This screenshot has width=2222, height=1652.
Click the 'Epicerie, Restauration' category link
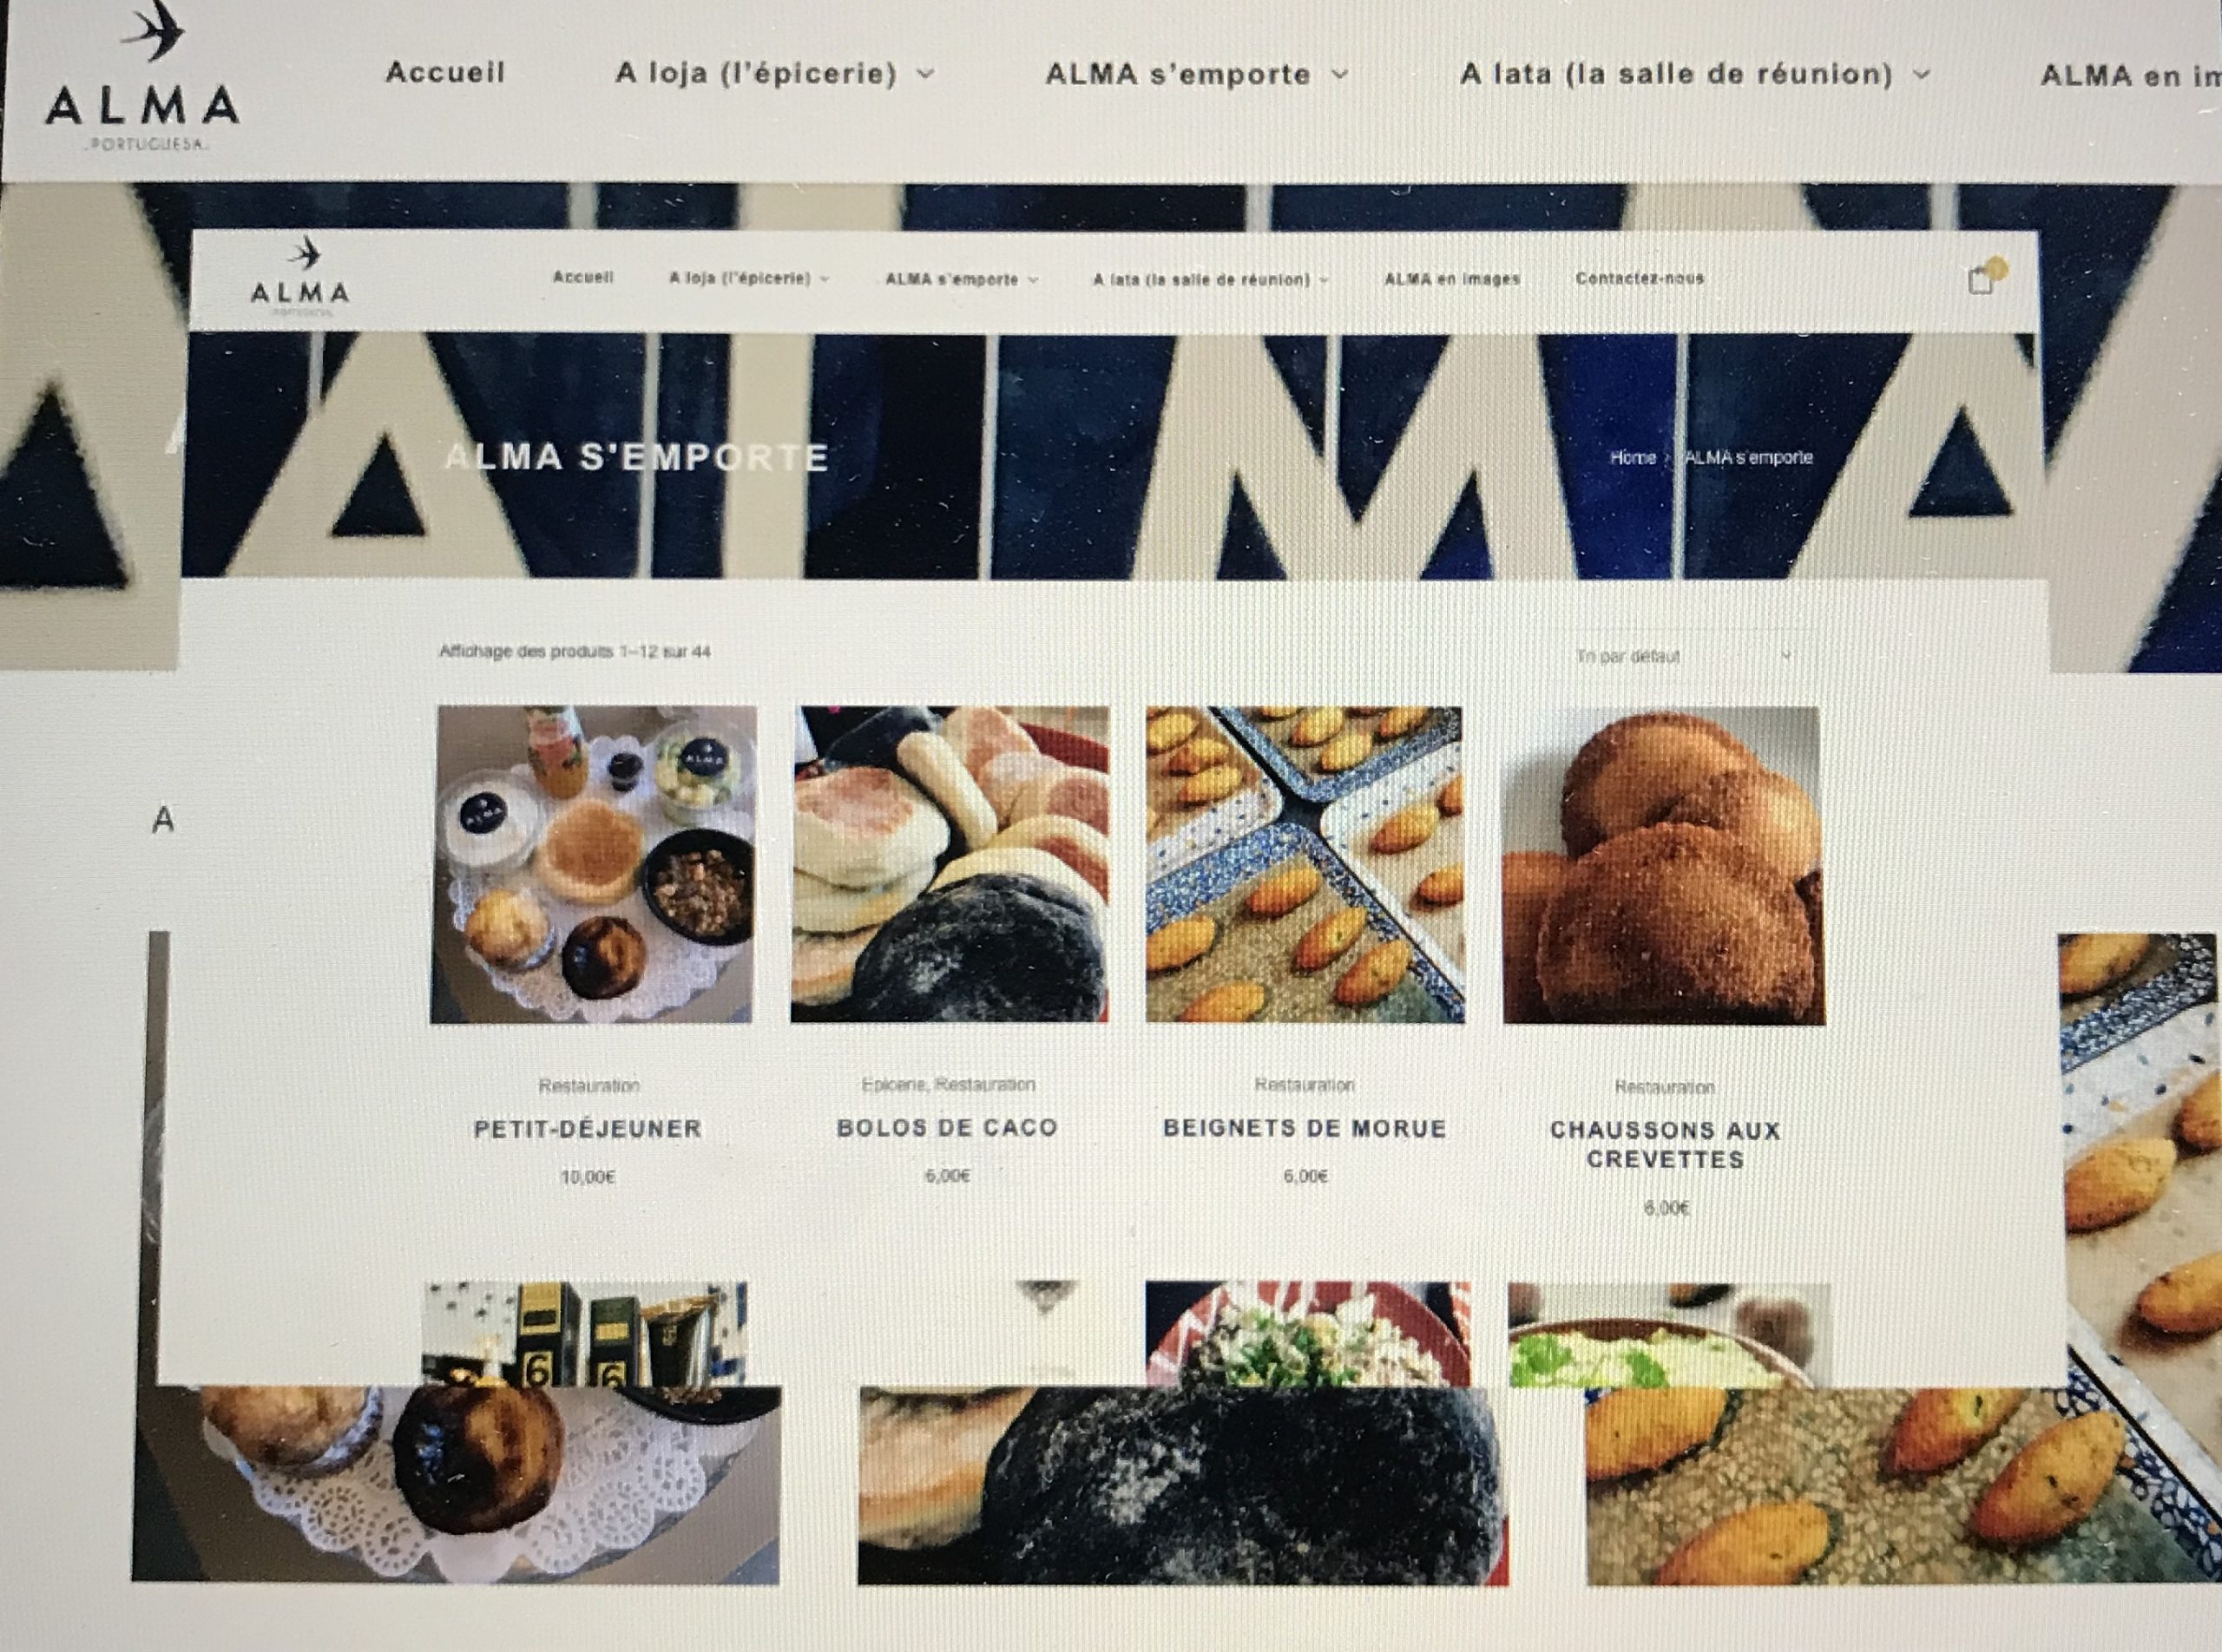[948, 1084]
